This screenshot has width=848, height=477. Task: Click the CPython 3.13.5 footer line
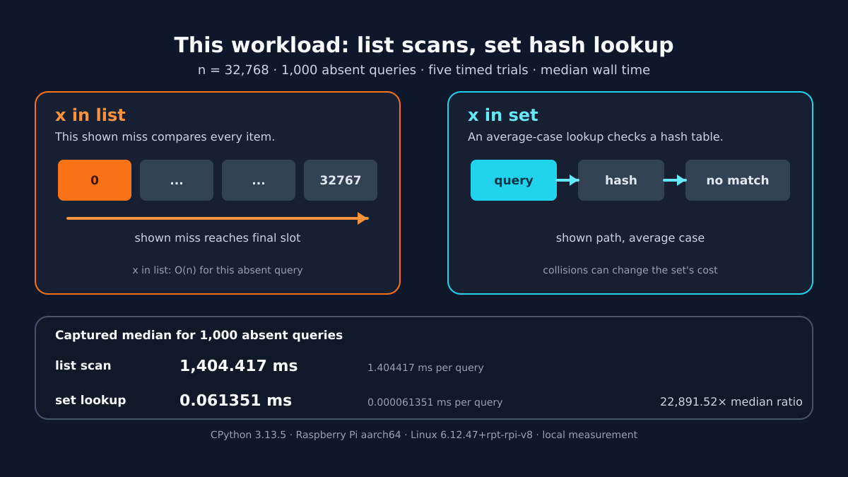(424, 435)
